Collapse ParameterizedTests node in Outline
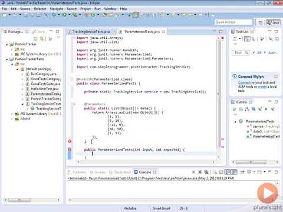This screenshot has width=283, height=212. (235, 121)
